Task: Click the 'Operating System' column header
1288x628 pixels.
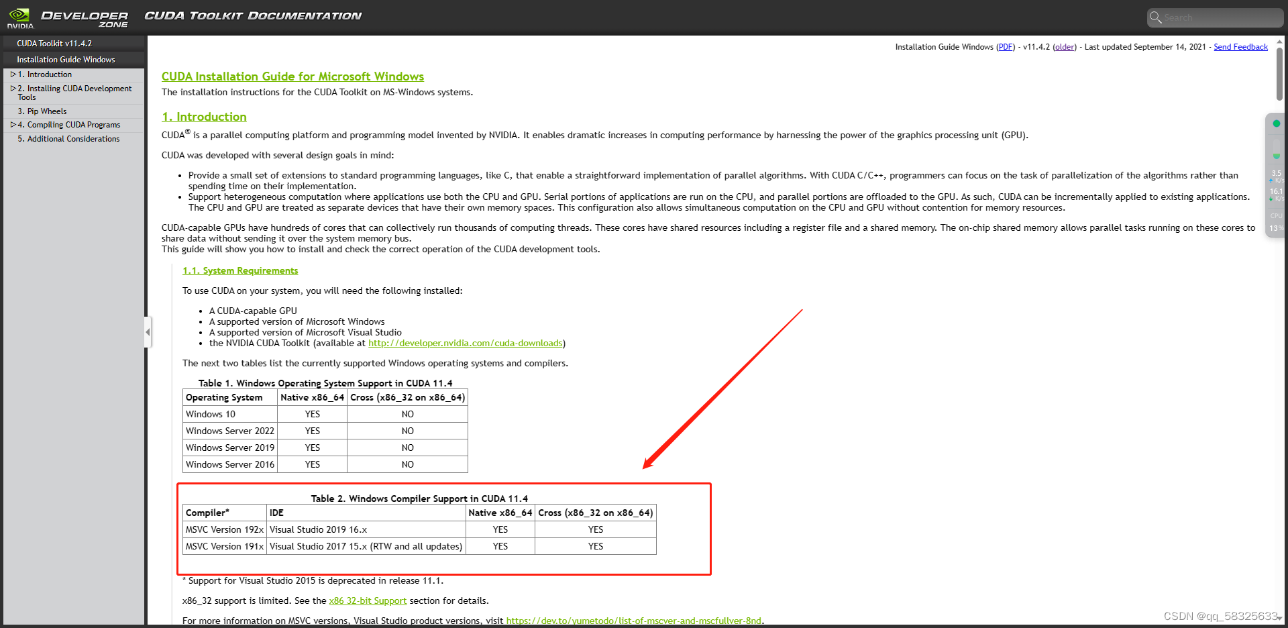Action: (x=230, y=397)
